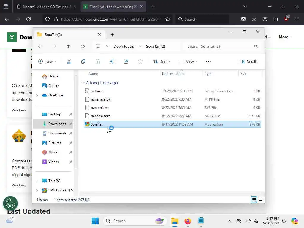Collapse the 'A long time ago' group
Image resolution: width=304 pixels, height=228 pixels.
click(x=83, y=83)
